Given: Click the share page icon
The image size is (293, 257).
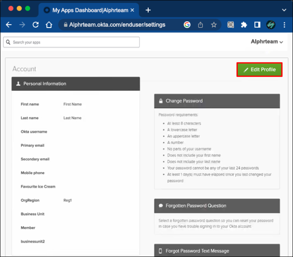Looking at the screenshot, I should pyautogui.click(x=200, y=25).
